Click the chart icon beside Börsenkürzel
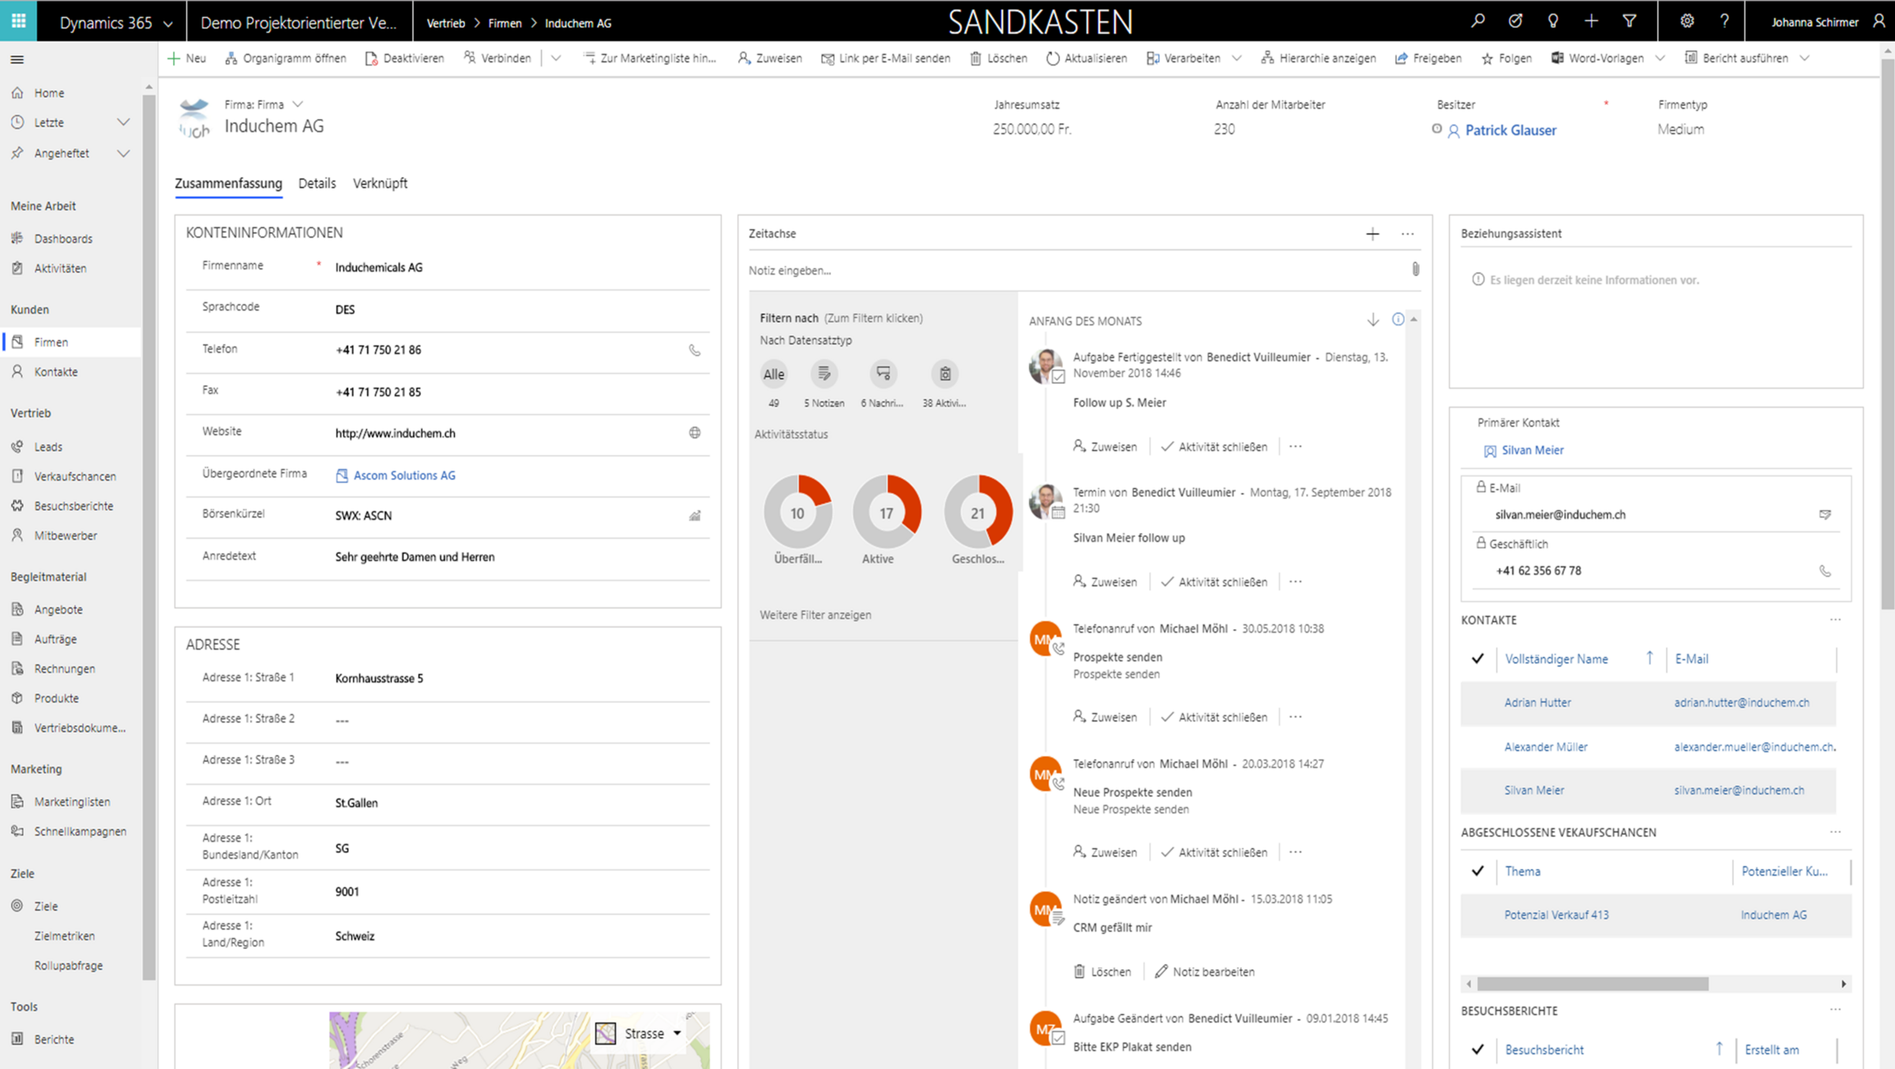Image resolution: width=1895 pixels, height=1069 pixels. click(694, 516)
